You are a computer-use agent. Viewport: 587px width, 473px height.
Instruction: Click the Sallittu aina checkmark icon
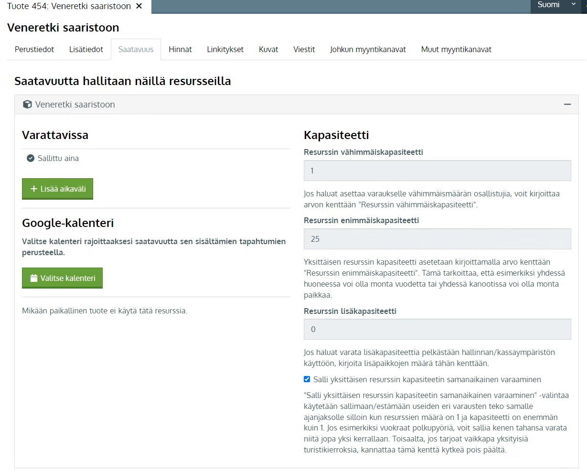(31, 158)
